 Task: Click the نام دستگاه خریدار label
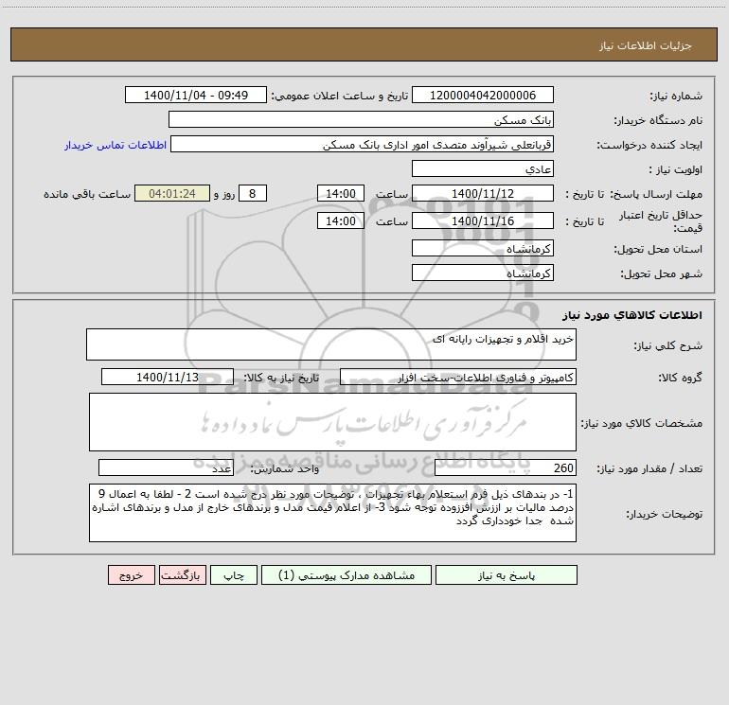point(658,120)
